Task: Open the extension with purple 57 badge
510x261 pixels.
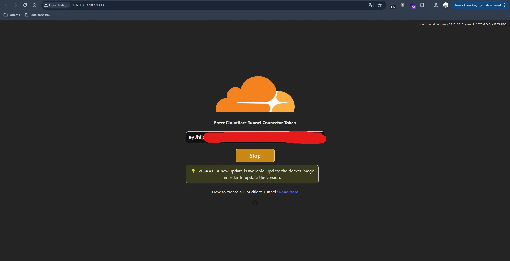Action: click(413, 5)
